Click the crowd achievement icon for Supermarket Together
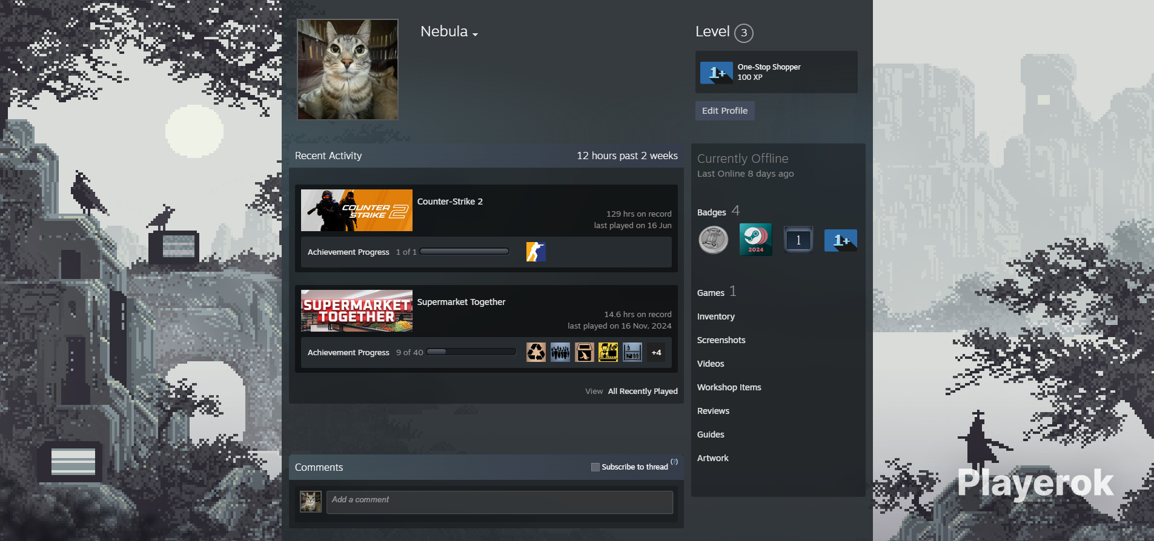Image resolution: width=1154 pixels, height=541 pixels. point(560,352)
